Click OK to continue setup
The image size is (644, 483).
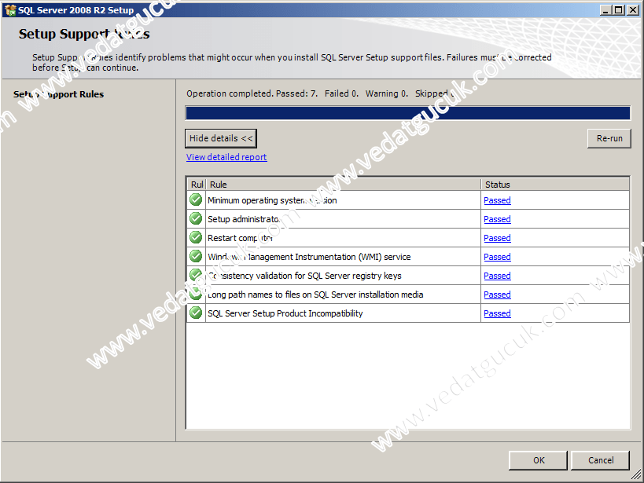pos(538,460)
